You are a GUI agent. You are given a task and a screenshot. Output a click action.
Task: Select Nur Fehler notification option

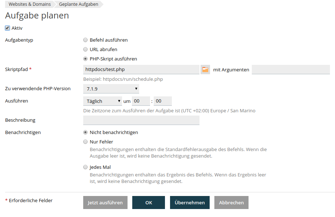tap(85, 142)
